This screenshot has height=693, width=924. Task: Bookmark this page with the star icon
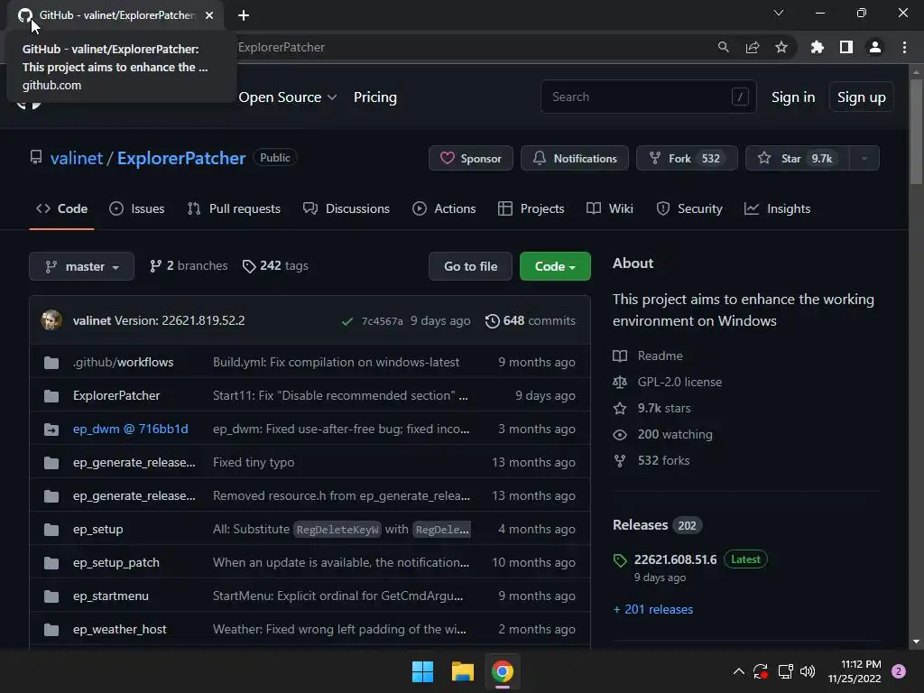click(x=781, y=47)
